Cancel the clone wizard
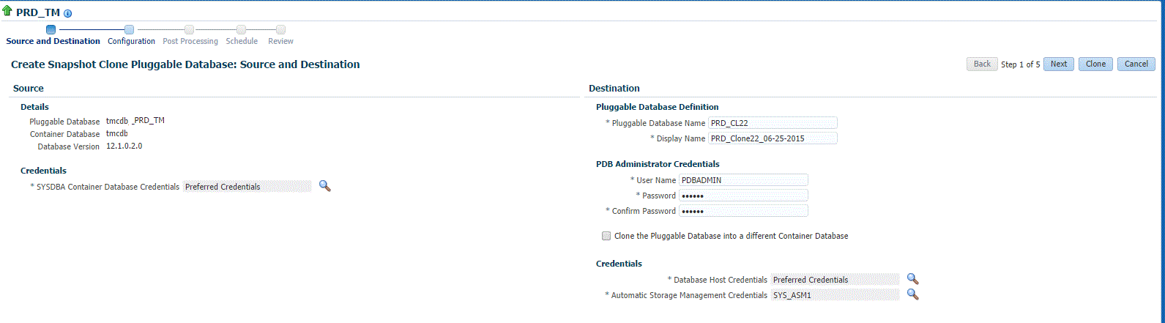The image size is (1165, 323). (x=1136, y=64)
